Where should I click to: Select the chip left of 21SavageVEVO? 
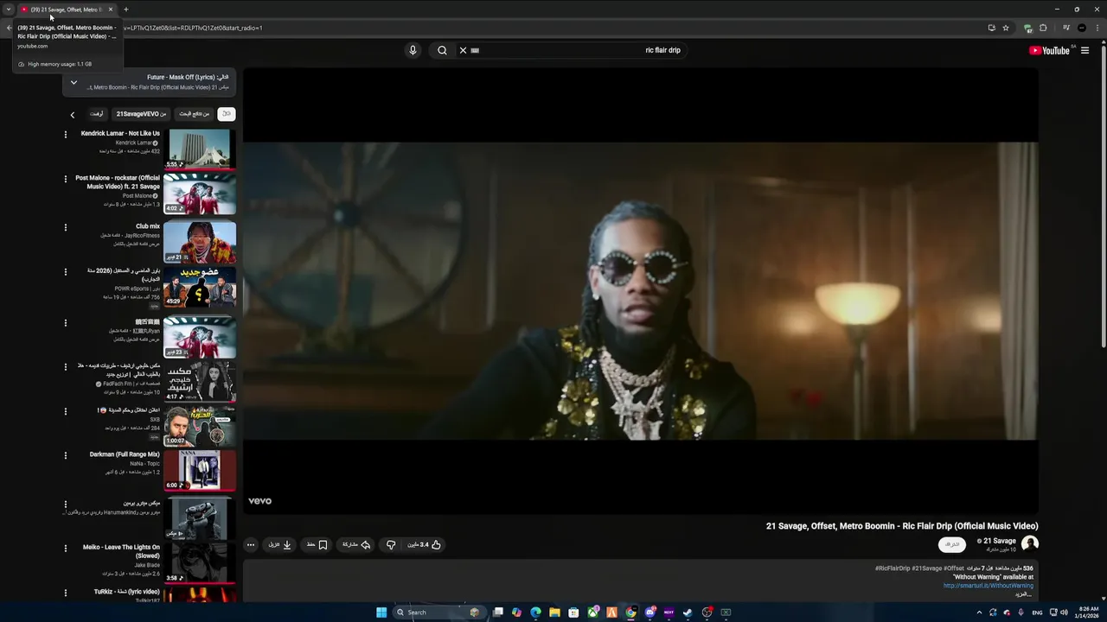[97, 114]
